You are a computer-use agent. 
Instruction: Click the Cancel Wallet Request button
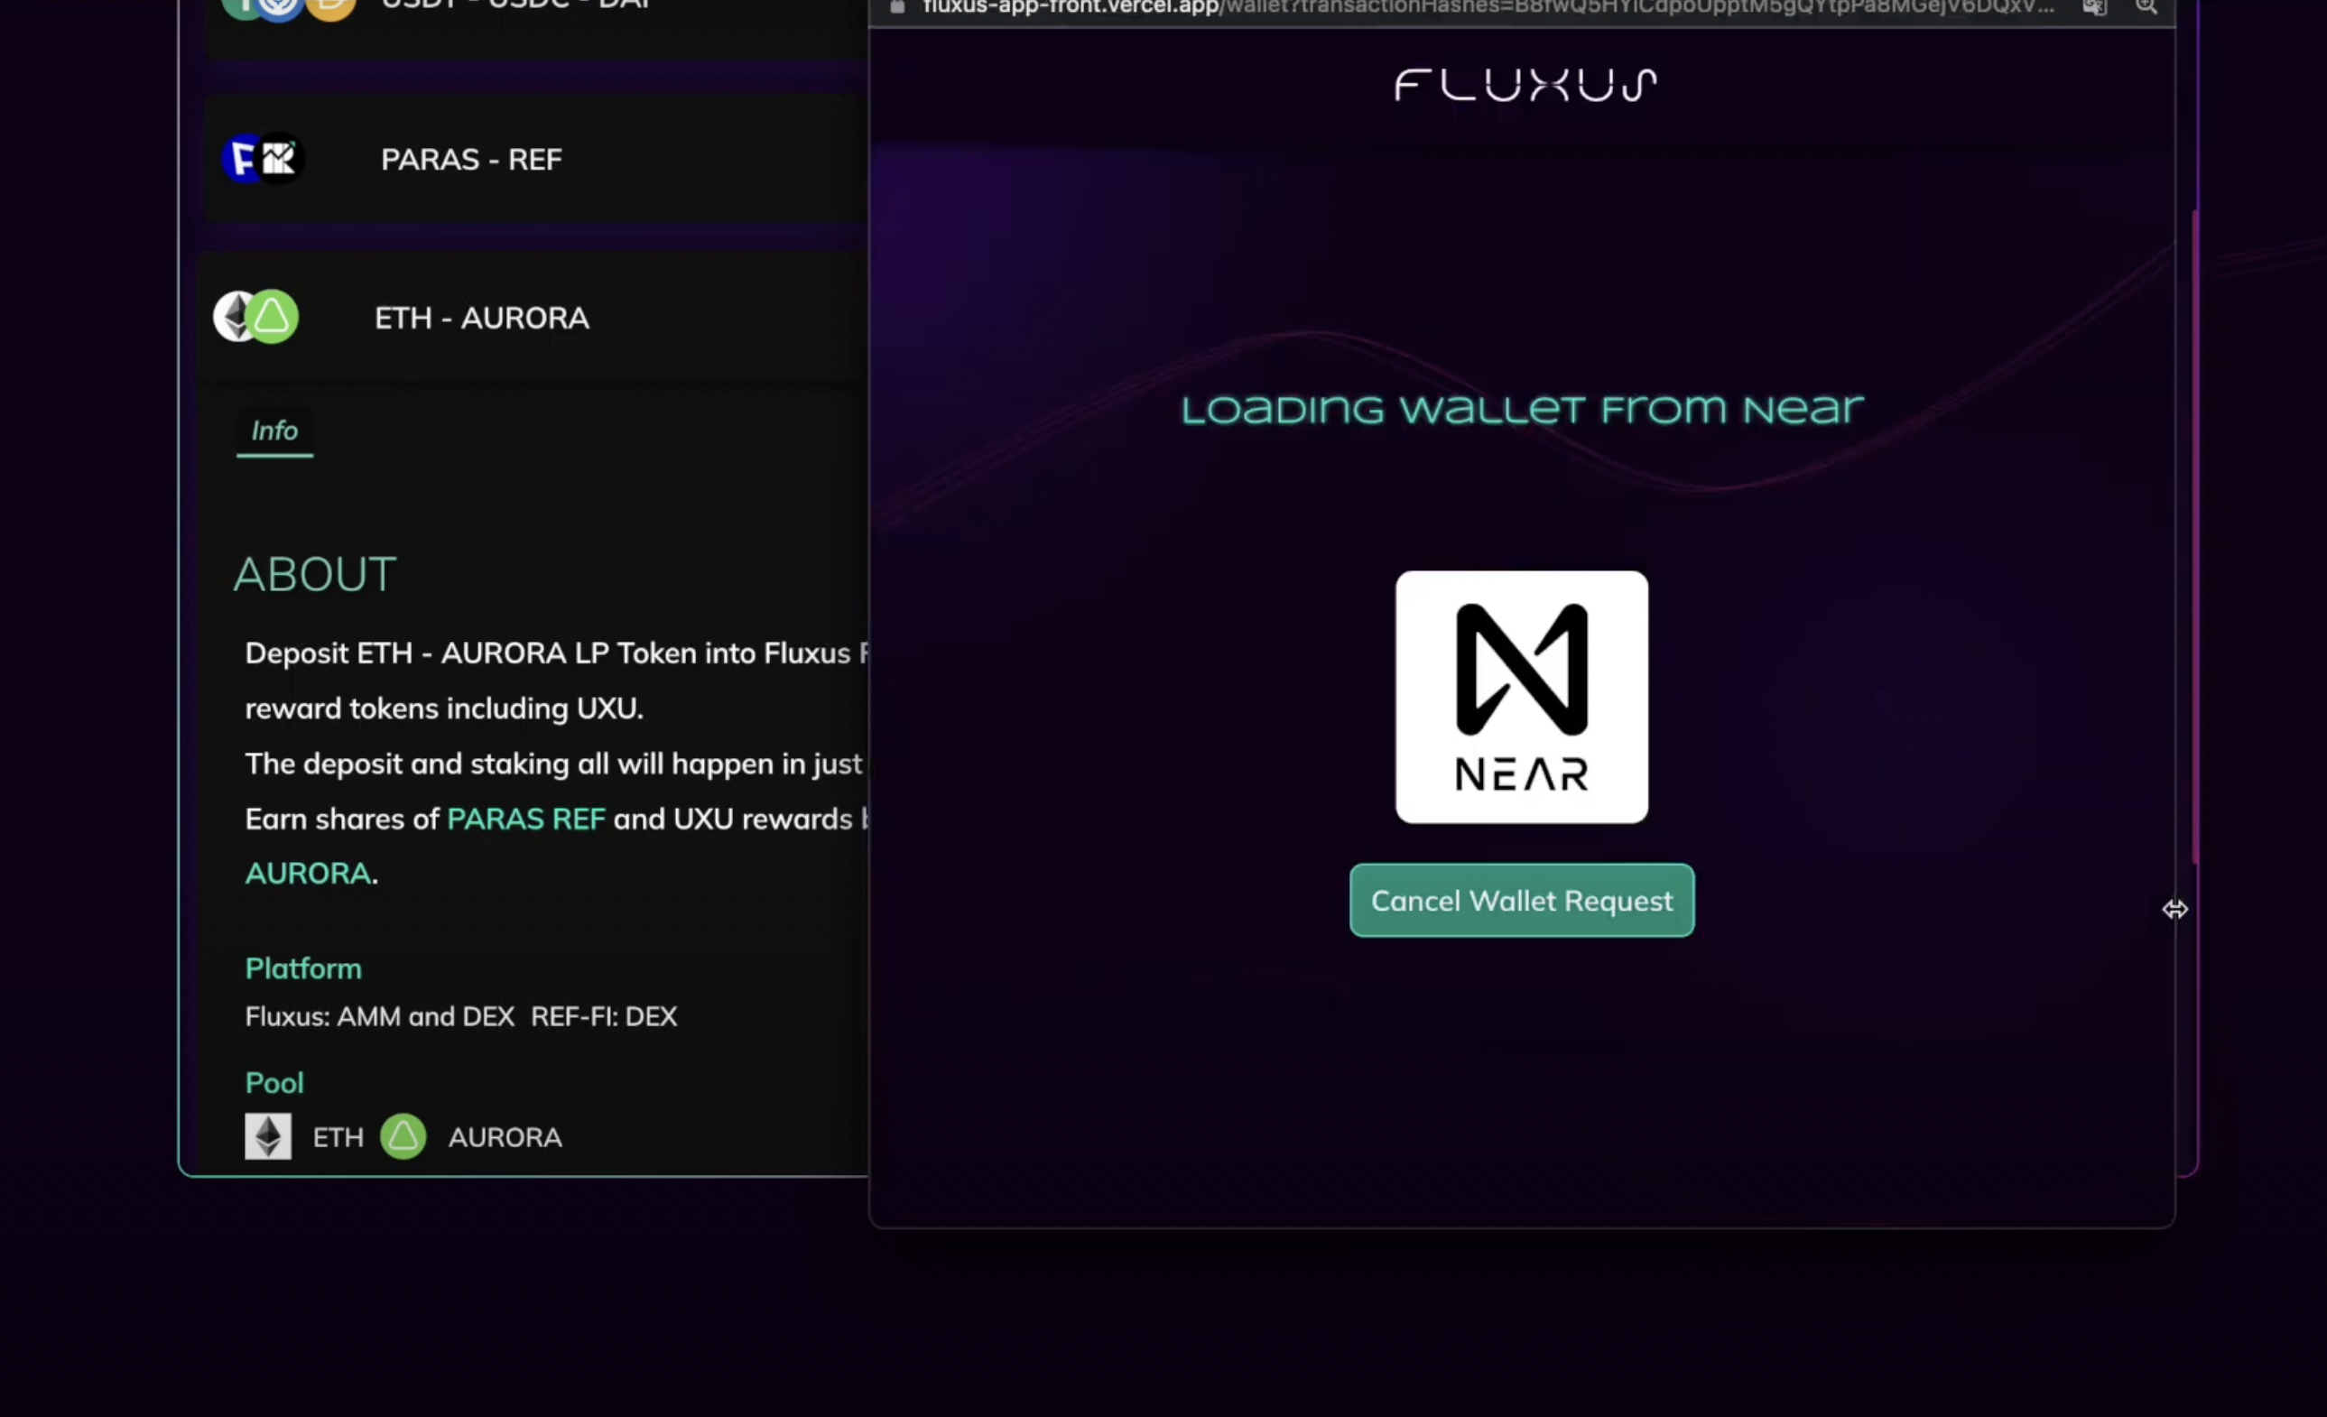pyautogui.click(x=1522, y=901)
